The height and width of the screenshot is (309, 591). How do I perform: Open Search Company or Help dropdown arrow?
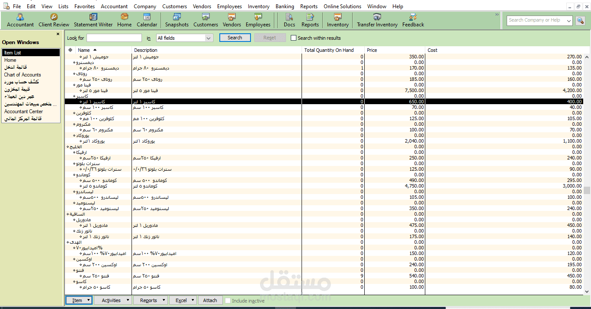[x=569, y=20]
